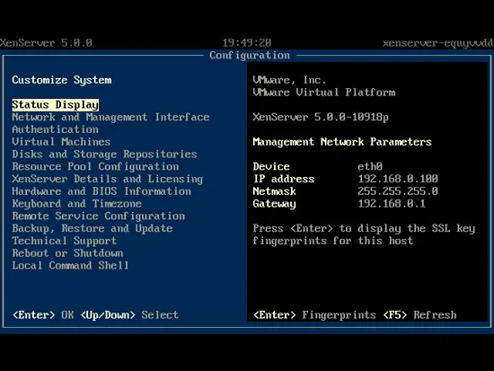
Task: Open Remote Service Configuration
Action: [98, 216]
